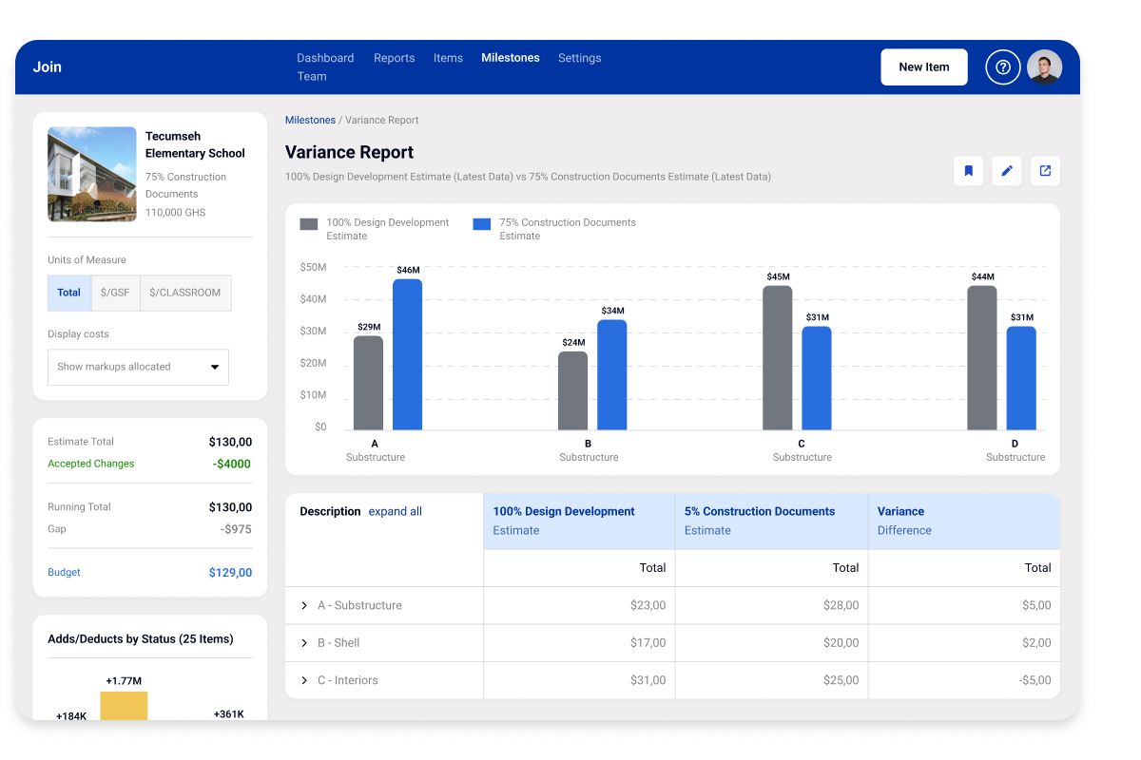Open the Team nav item
The width and height of the screenshot is (1141, 760).
tap(312, 77)
